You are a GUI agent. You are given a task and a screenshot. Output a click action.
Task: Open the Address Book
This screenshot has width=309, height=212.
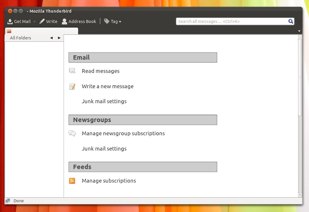coord(79,22)
